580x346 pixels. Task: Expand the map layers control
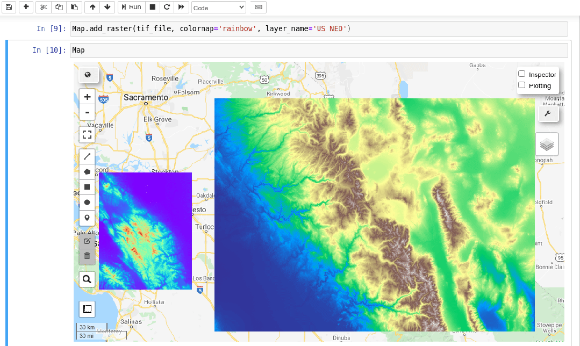tap(547, 145)
